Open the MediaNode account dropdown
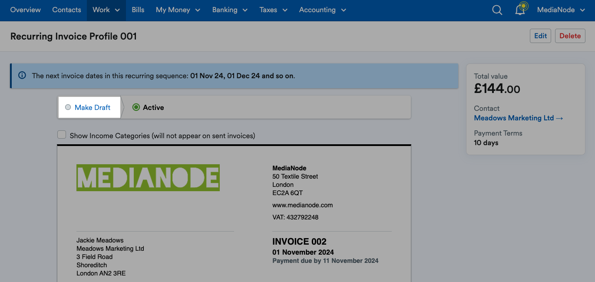This screenshot has width=595, height=282. point(561,10)
